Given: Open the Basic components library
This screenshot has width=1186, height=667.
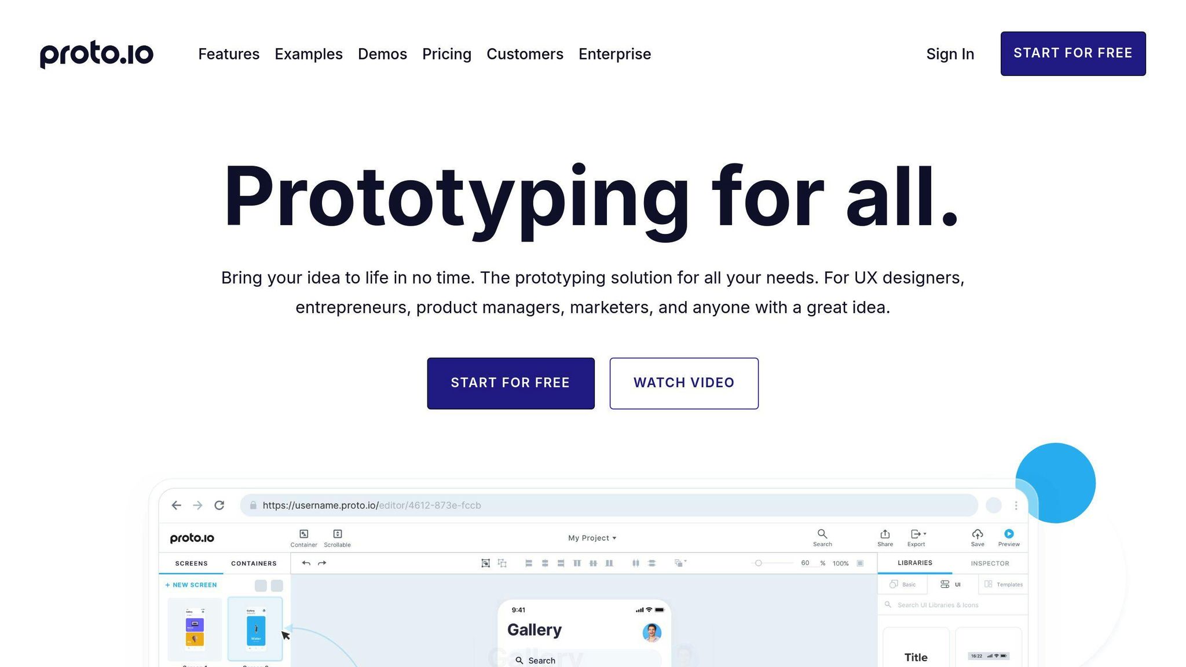Looking at the screenshot, I should click(x=902, y=584).
